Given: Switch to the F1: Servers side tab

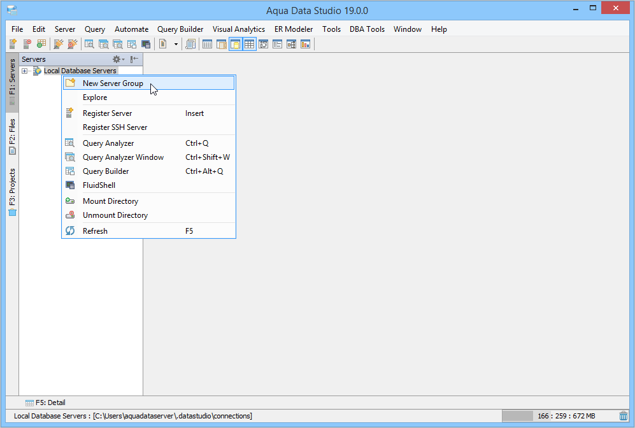Looking at the screenshot, I should 12,82.
